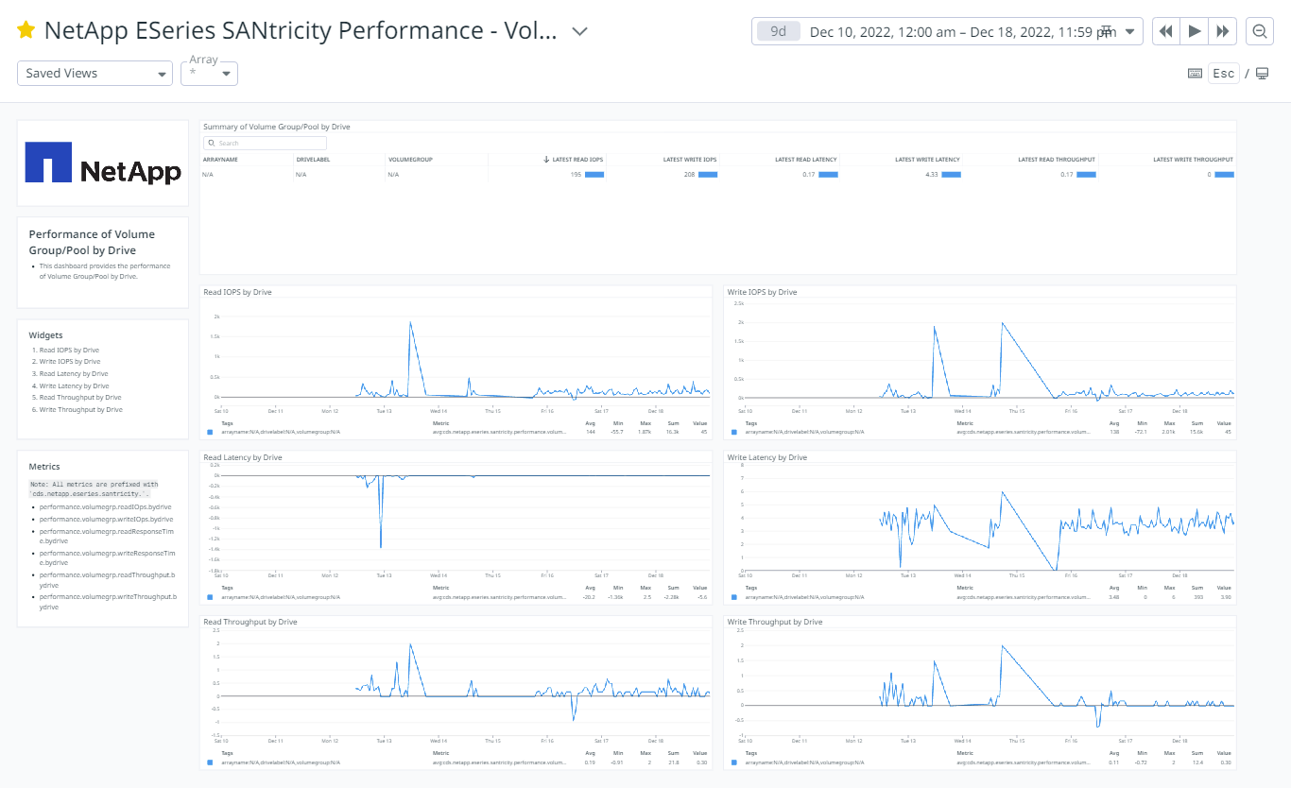Enter presentation mode with the monitor icon
Image resolution: width=1291 pixels, height=788 pixels.
[1262, 73]
